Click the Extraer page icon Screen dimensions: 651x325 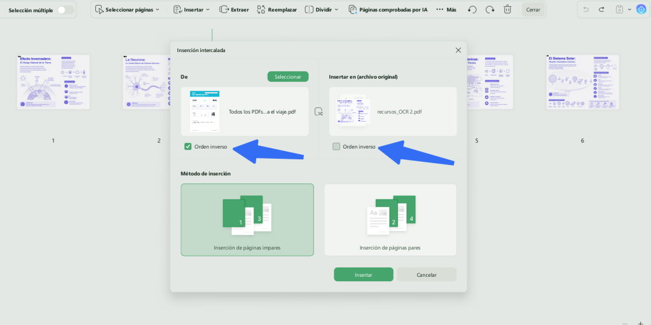point(224,10)
